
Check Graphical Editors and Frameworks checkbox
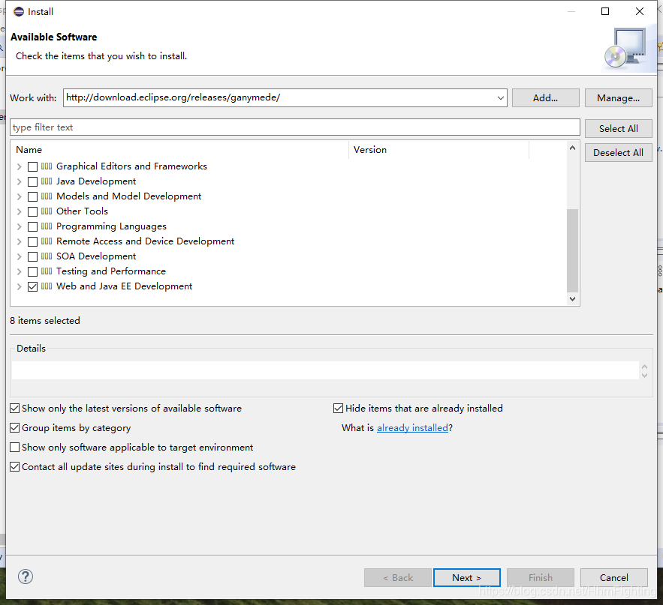coord(32,166)
